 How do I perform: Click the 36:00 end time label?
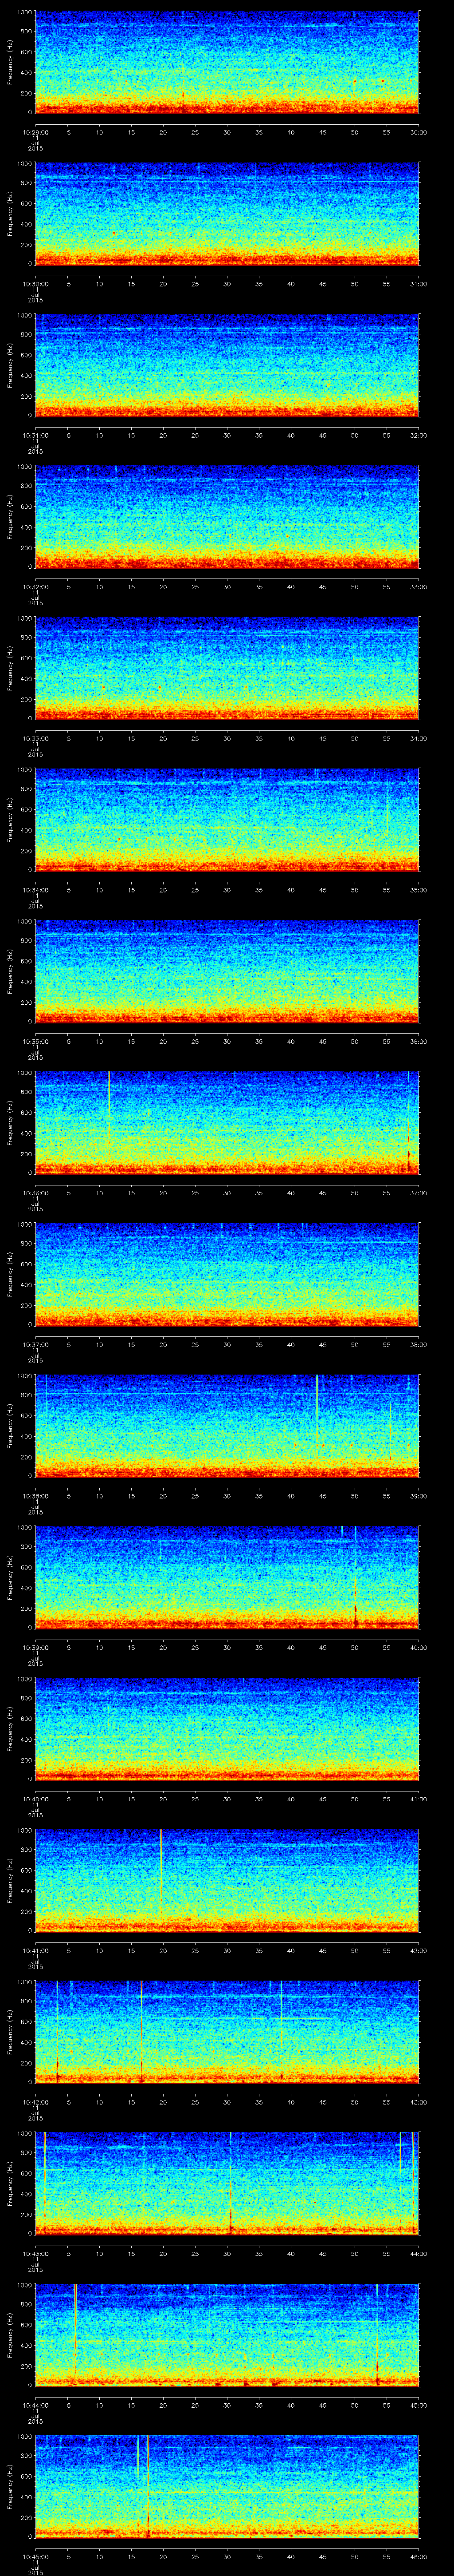point(418,1041)
